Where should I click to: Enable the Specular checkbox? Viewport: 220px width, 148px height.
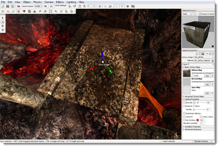(184, 103)
